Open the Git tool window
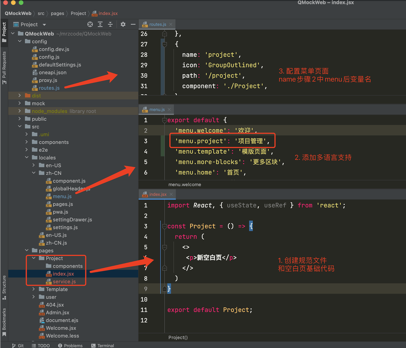The height and width of the screenshot is (348, 406). (x=18, y=345)
